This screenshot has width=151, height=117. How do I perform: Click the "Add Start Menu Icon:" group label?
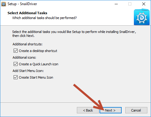tap(28, 71)
